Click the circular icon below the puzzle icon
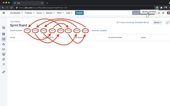This screenshot has width=170, height=106. [x=4, y=64]
